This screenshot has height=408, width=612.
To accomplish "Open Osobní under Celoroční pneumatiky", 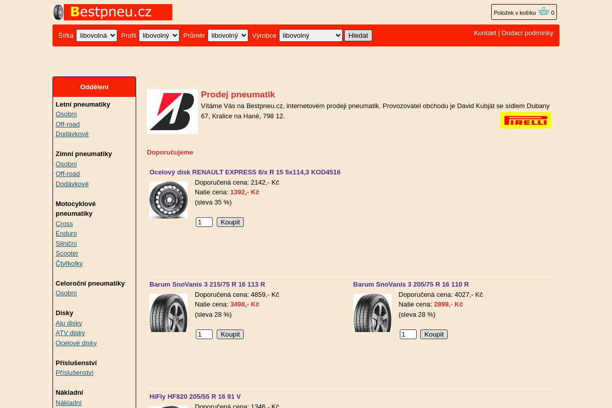I will click(x=66, y=293).
